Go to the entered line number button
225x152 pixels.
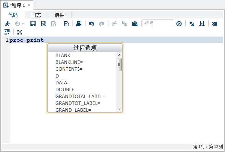[179, 24]
